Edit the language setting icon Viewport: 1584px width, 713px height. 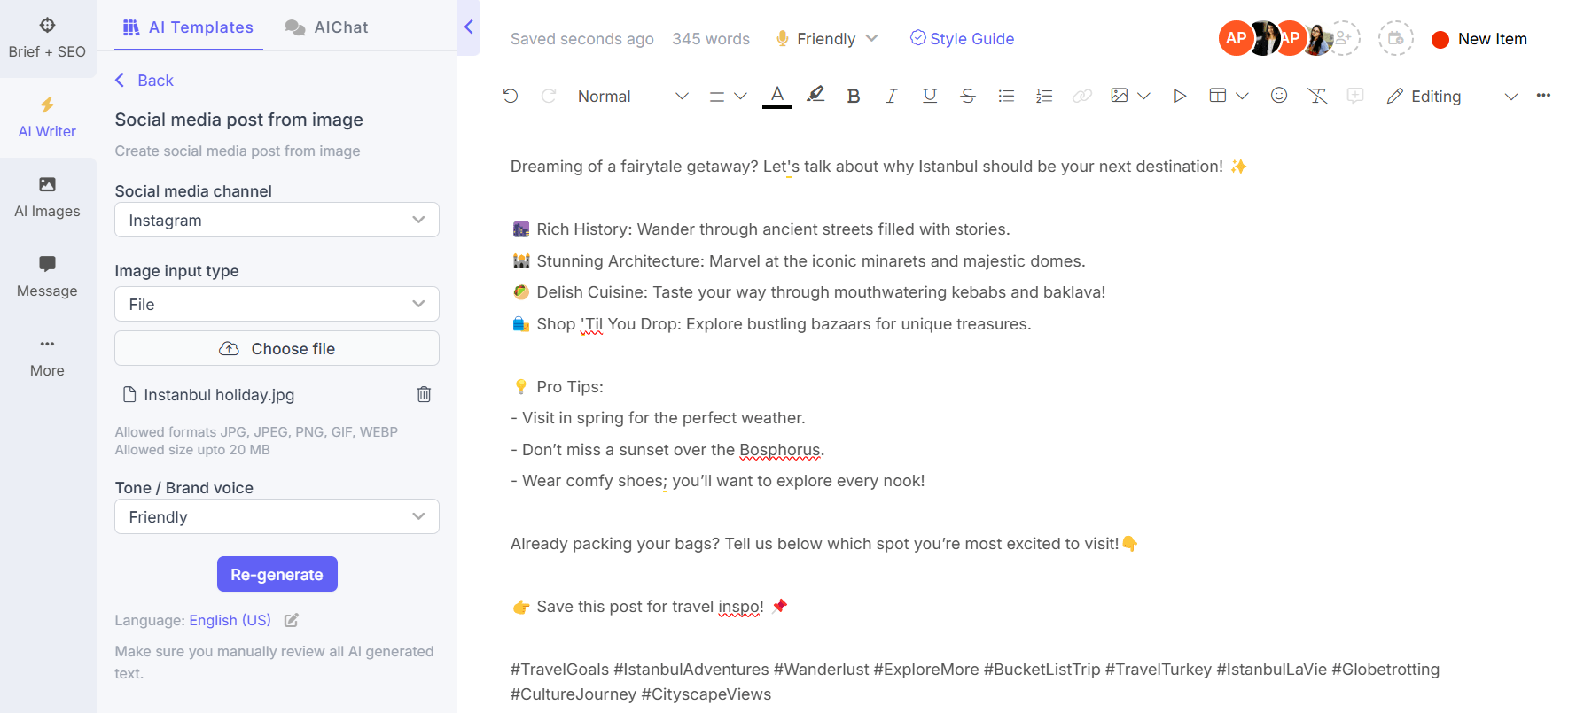(x=291, y=620)
